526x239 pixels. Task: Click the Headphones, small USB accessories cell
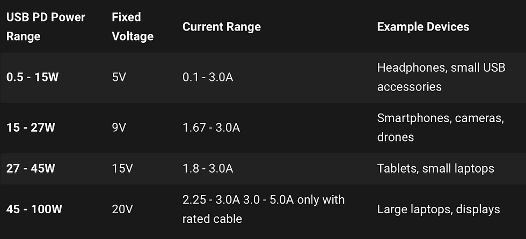click(x=441, y=77)
